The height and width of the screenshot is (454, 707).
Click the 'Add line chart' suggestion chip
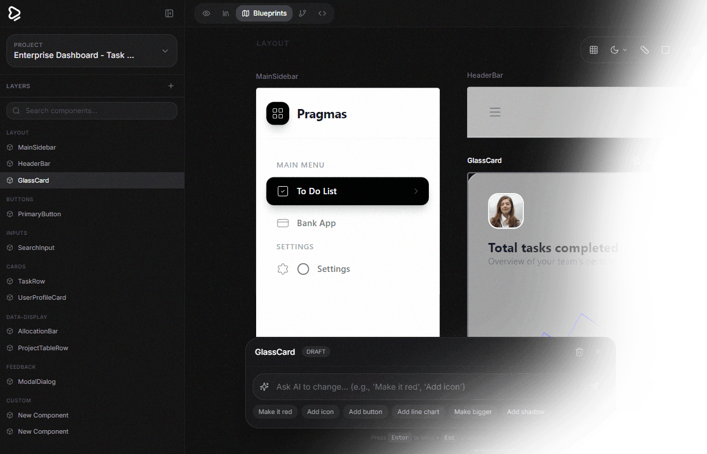(x=418, y=412)
